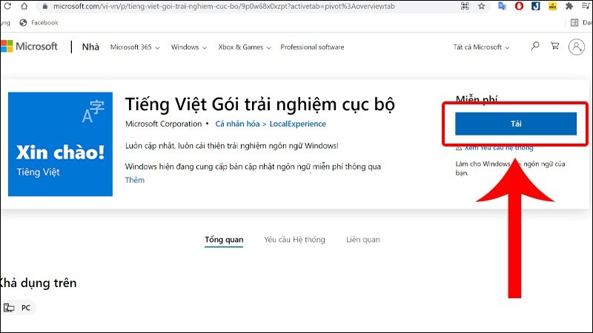Open the red Opera-style extension icon
Image resolution: width=593 pixels, height=333 pixels.
tap(519, 6)
